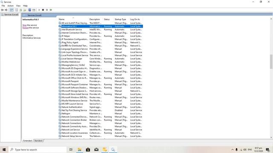
Task: Click the gear icon beside Net.Tcp Port Sharing Service
Action: [x=60, y=110]
